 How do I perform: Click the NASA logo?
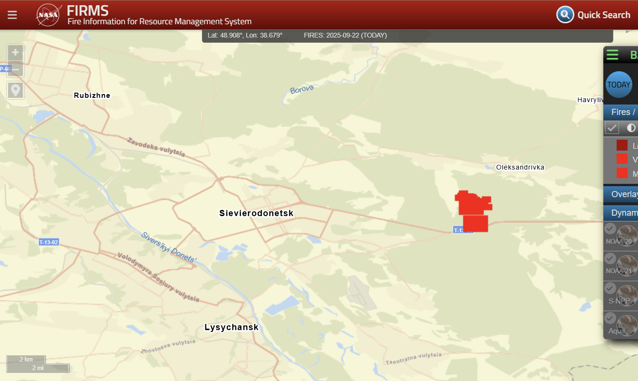48,15
